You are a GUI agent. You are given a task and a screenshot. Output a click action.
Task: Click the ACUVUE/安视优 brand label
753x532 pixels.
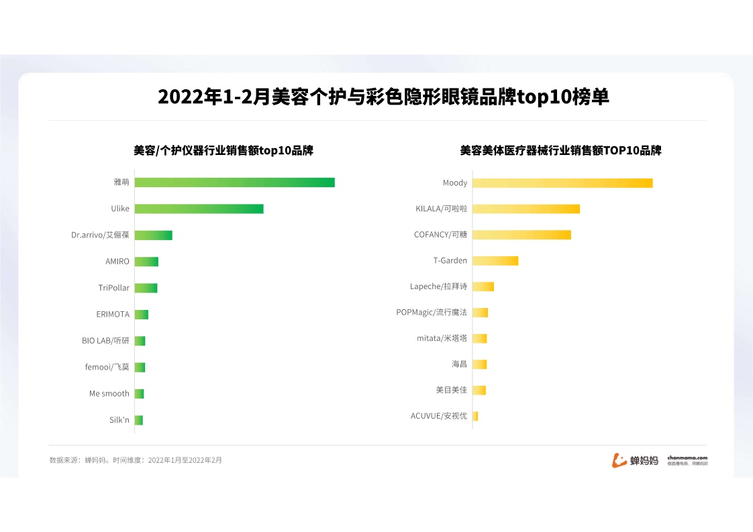(438, 416)
